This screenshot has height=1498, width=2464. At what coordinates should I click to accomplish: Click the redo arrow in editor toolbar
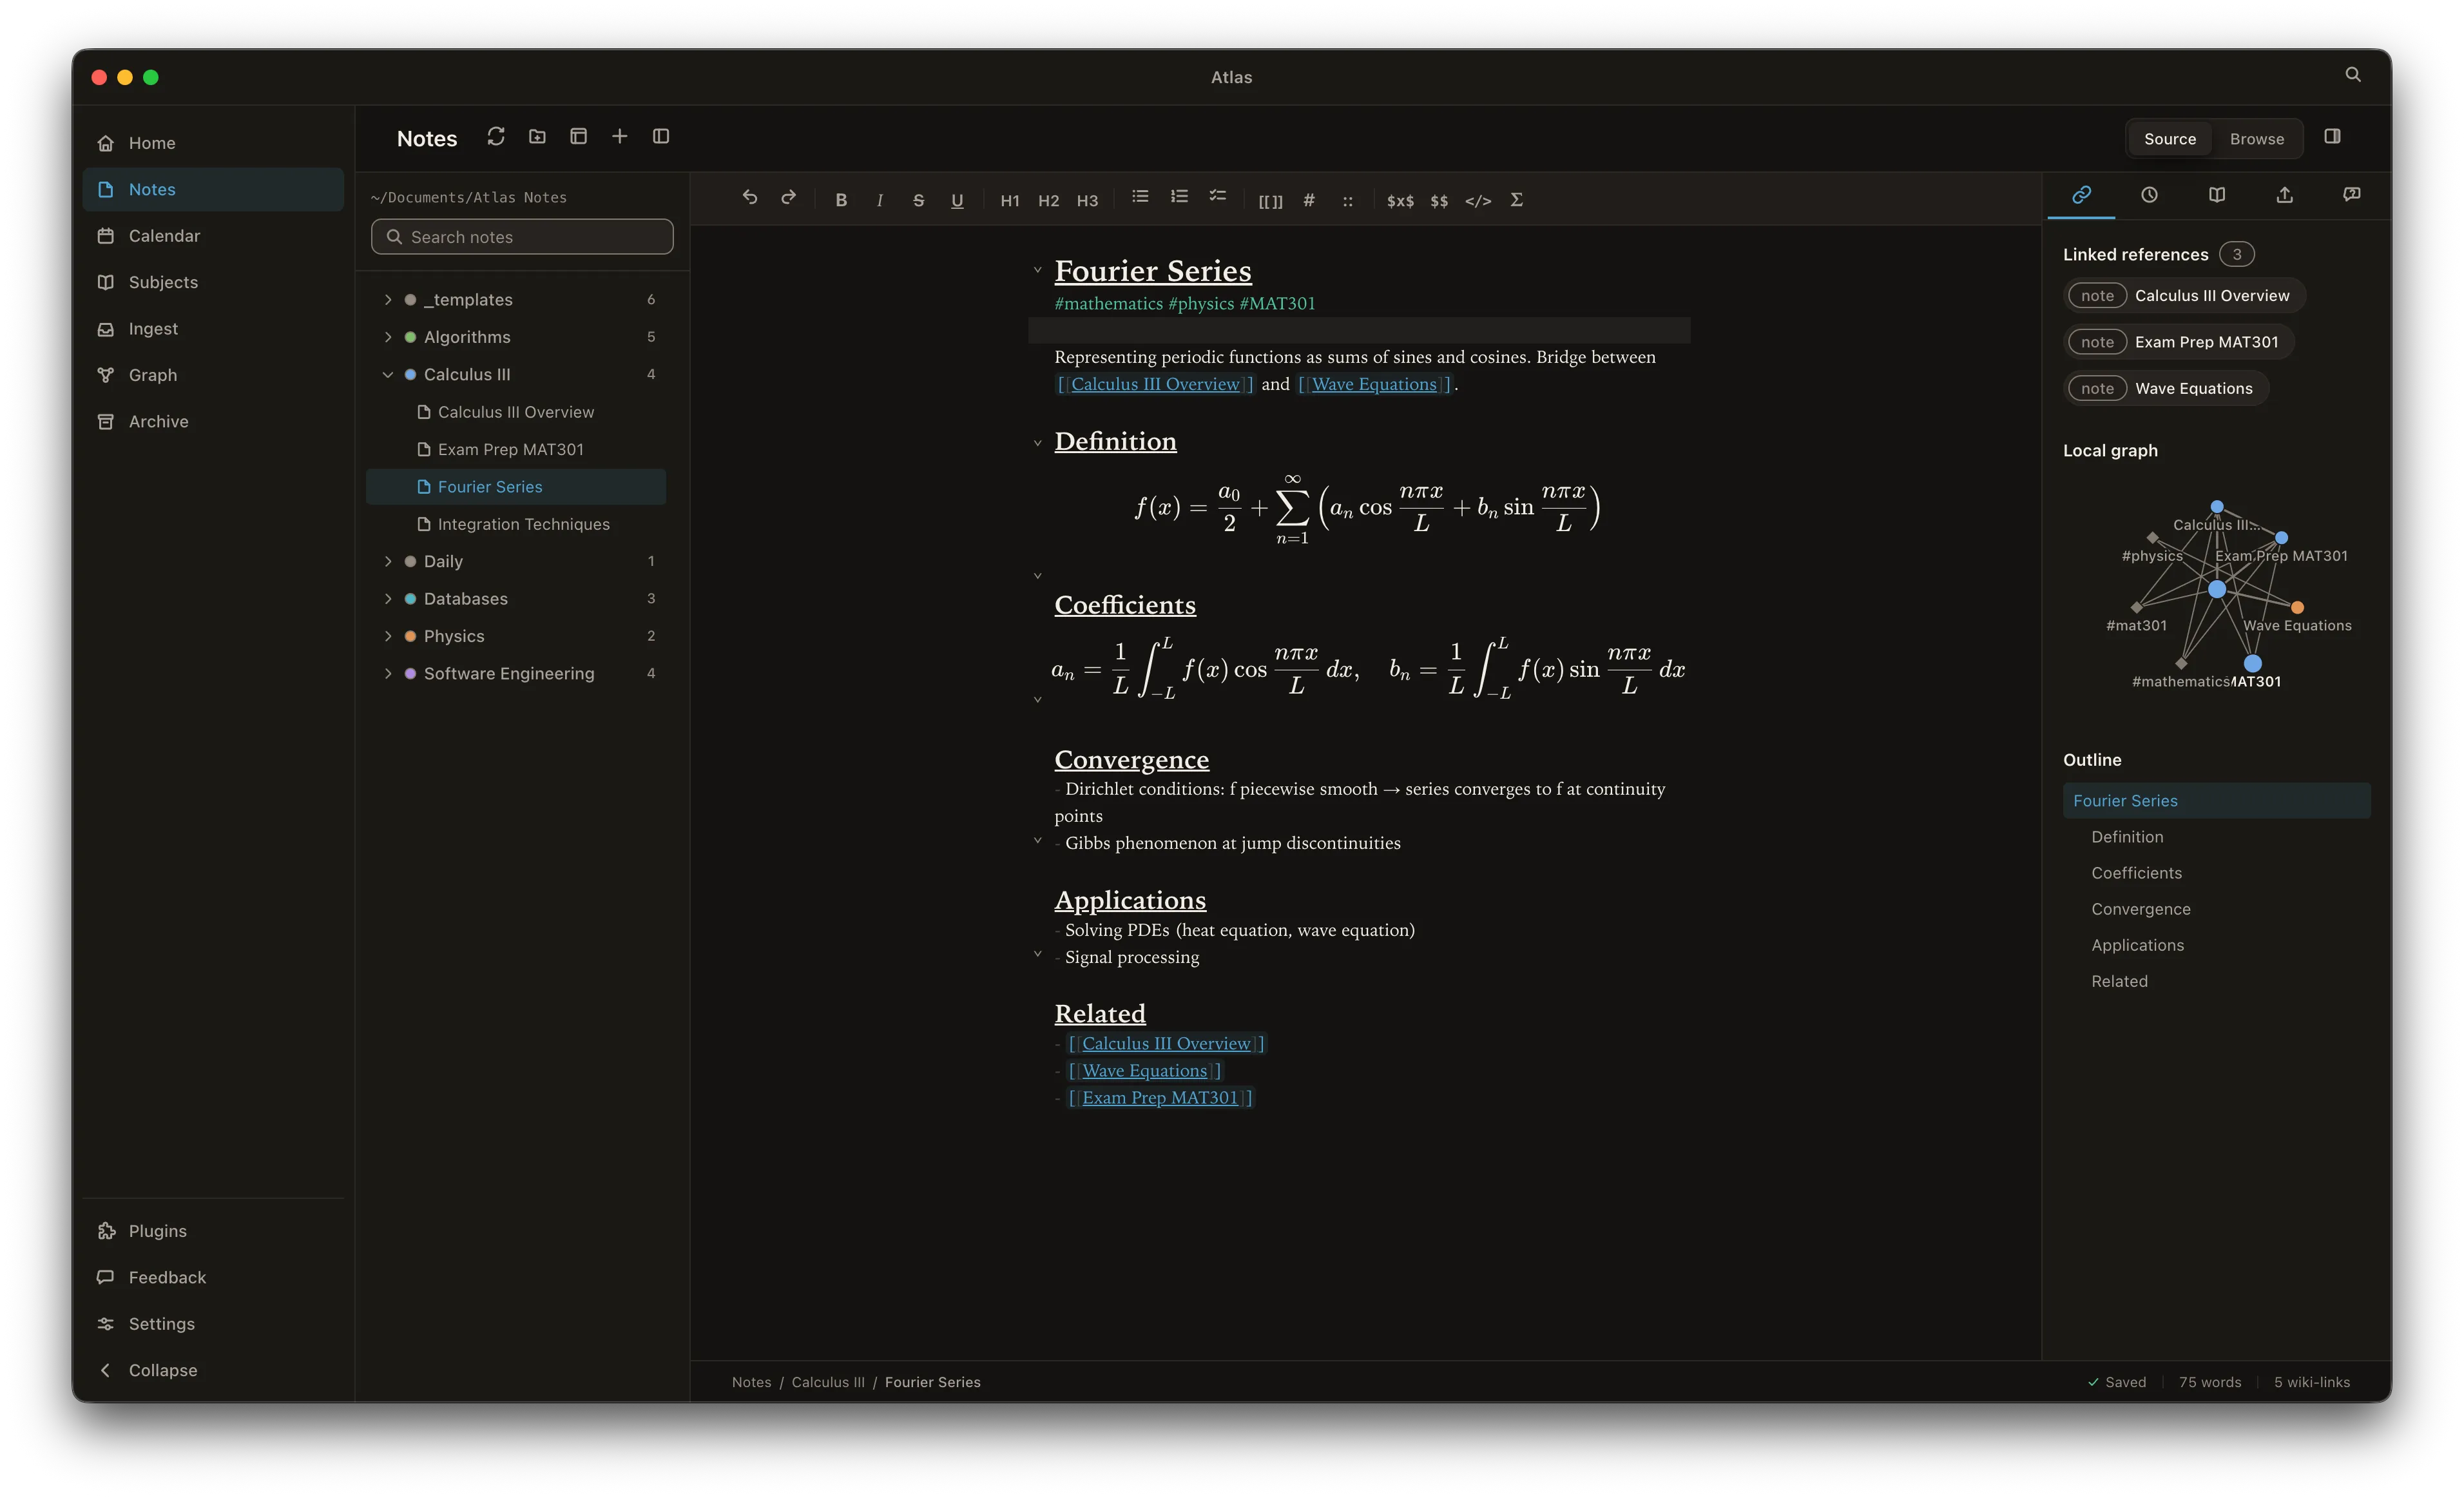tap(788, 198)
